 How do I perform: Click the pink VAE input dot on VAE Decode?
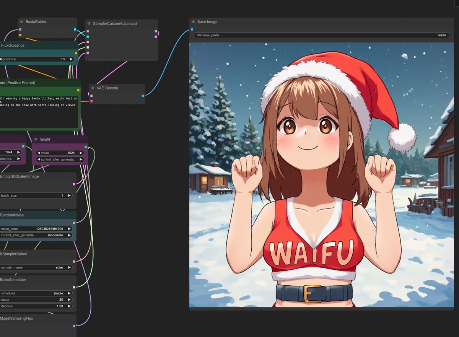(x=91, y=101)
